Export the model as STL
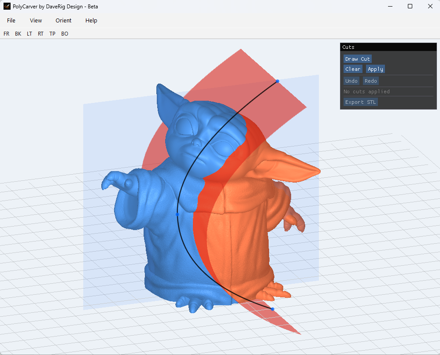 361,102
